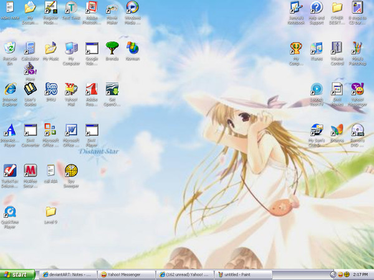Select the McAfee Security icon
The image size is (374, 280).
point(30,170)
